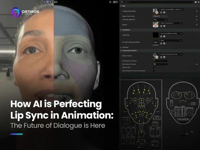
Task: Expand the Advanced section
Action: [x=121, y=47]
